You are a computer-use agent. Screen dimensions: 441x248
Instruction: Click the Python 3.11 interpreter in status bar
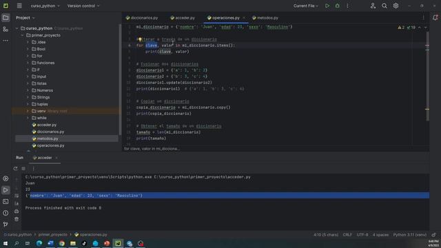[x=410, y=235]
